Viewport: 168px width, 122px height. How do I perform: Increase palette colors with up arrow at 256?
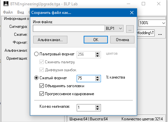click(x=97, y=53)
